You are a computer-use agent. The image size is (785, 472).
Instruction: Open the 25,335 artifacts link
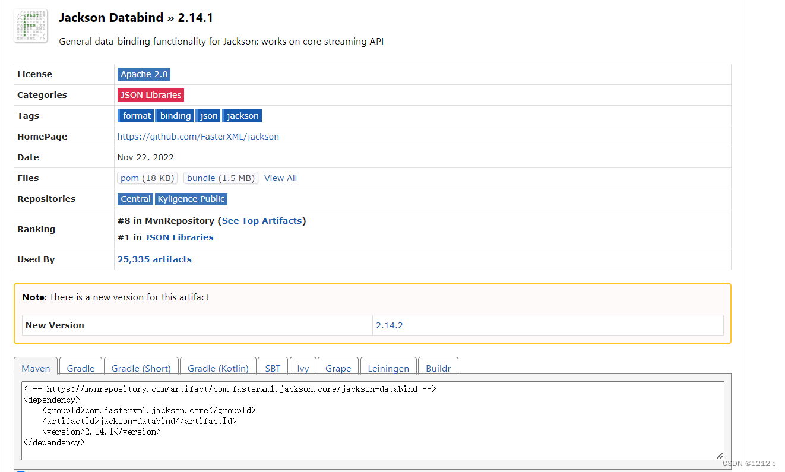pos(154,259)
